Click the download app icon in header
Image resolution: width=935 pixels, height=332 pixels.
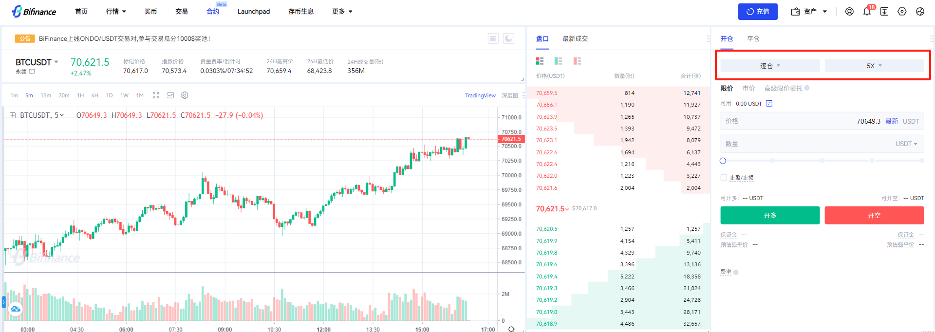coord(884,12)
